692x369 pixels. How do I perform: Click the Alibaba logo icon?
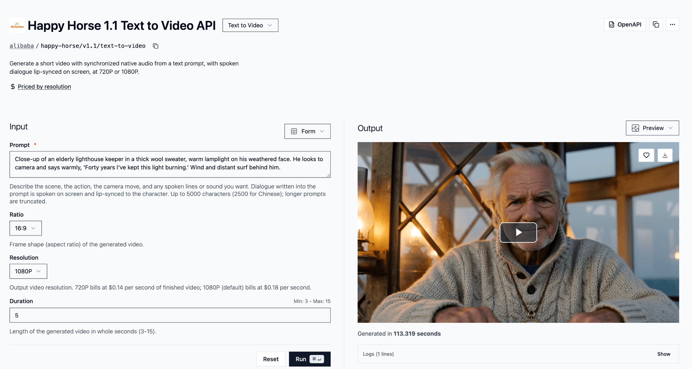coord(17,25)
